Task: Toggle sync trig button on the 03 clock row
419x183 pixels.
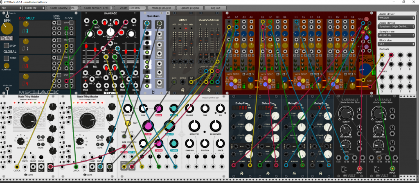Action: 59,23
